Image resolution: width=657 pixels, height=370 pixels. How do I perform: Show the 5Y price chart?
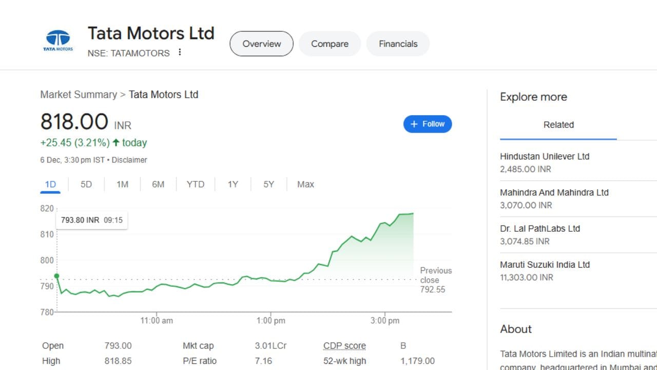click(269, 184)
